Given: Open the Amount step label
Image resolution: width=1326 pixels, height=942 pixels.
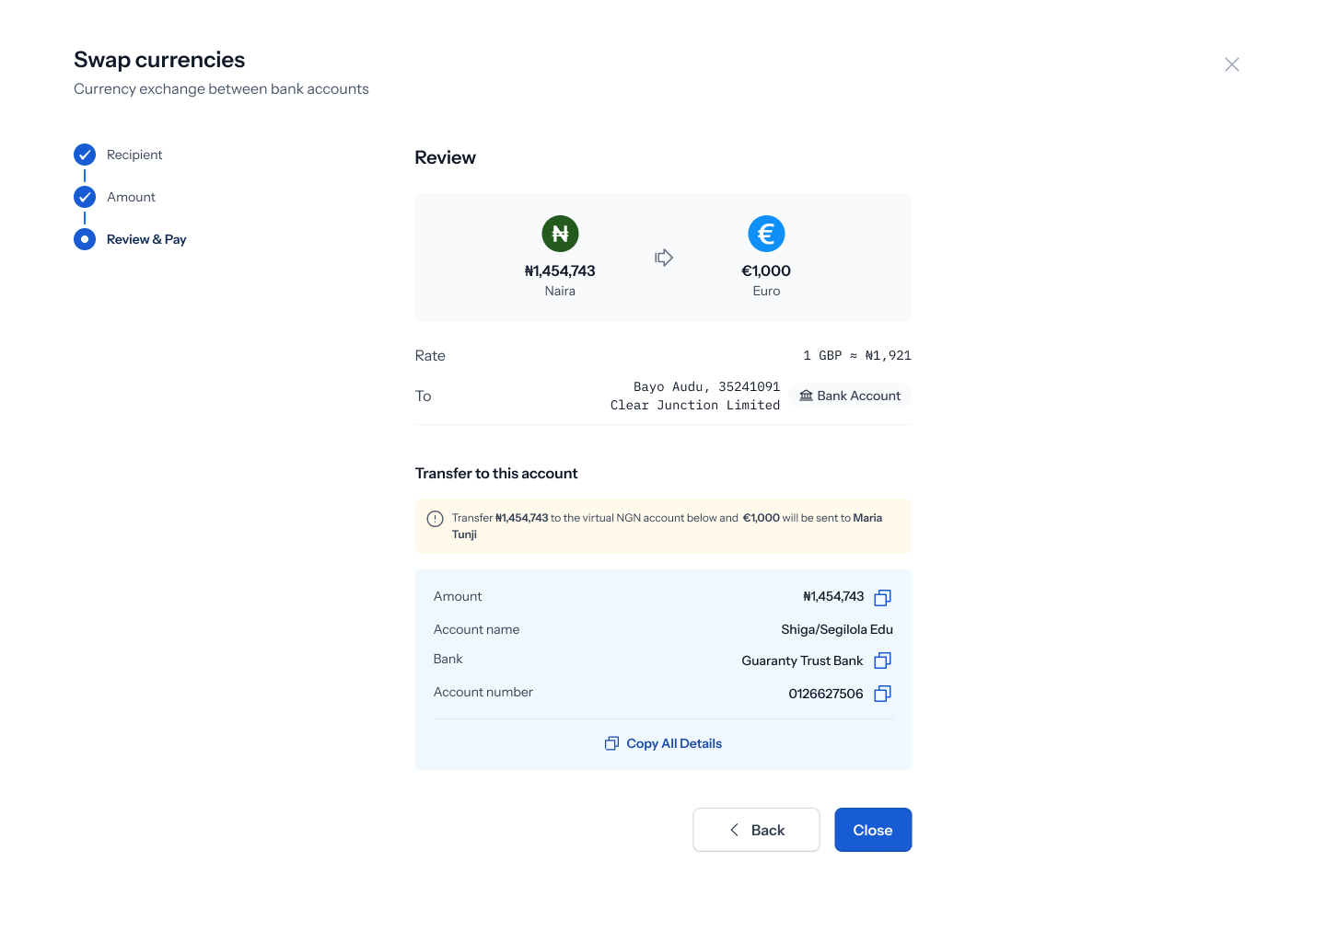Looking at the screenshot, I should click(x=131, y=197).
